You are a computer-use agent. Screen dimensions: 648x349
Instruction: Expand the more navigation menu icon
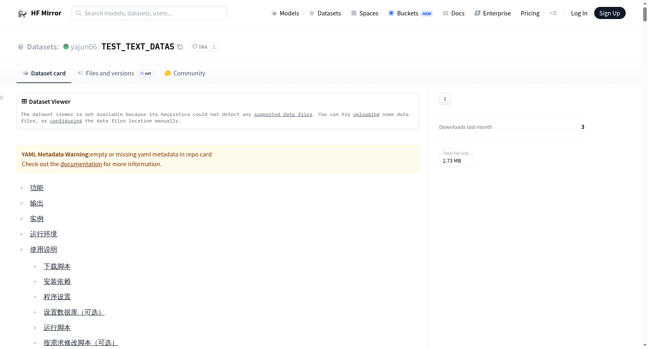pos(553,13)
